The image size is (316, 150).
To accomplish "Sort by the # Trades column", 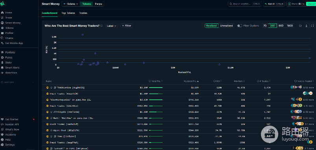I will pyautogui.click(x=263, y=81).
